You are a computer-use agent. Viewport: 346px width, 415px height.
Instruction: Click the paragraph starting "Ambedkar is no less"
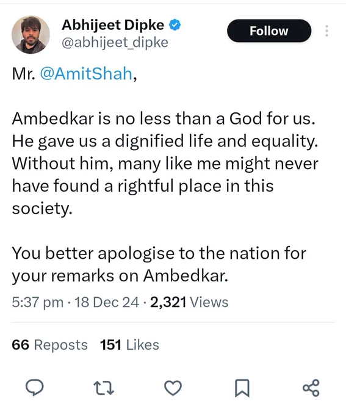[165, 164]
